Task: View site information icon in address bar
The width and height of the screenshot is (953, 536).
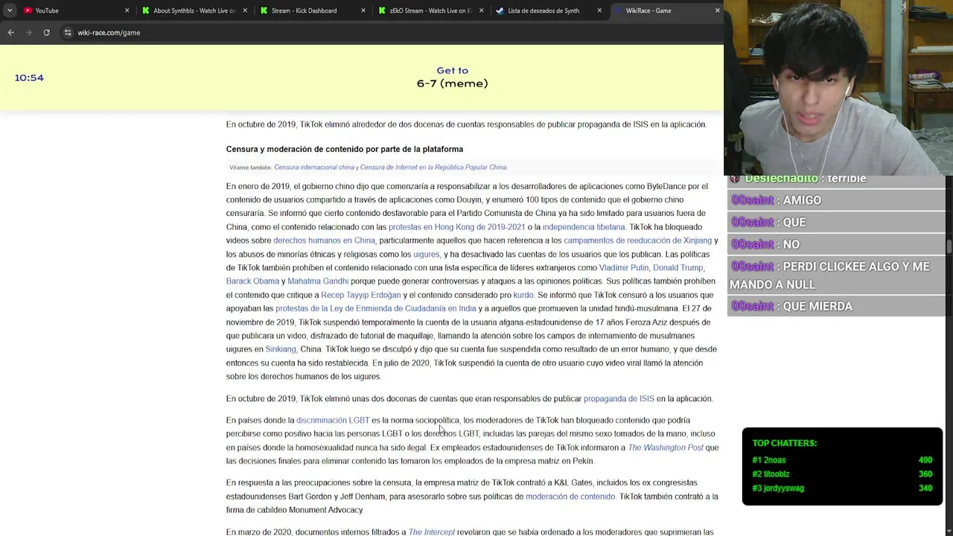Action: click(x=68, y=33)
